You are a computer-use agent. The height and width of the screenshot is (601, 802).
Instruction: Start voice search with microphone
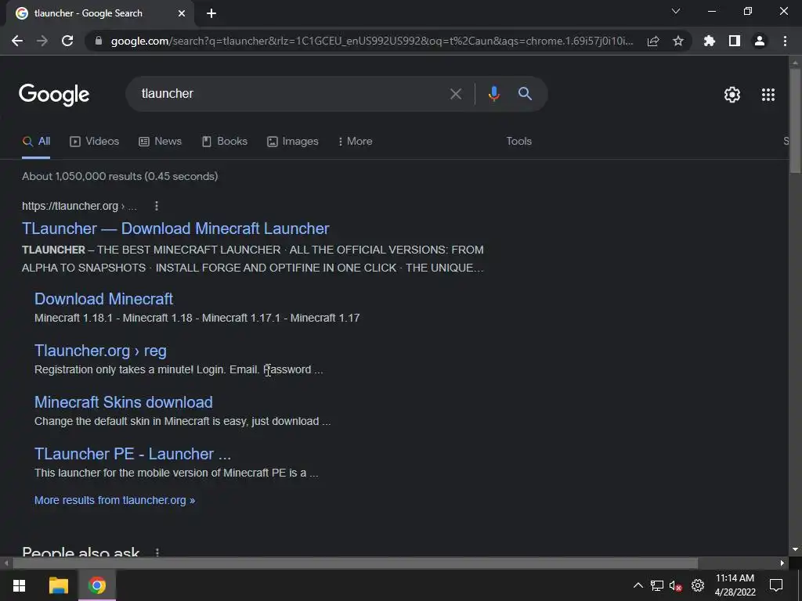tap(493, 94)
